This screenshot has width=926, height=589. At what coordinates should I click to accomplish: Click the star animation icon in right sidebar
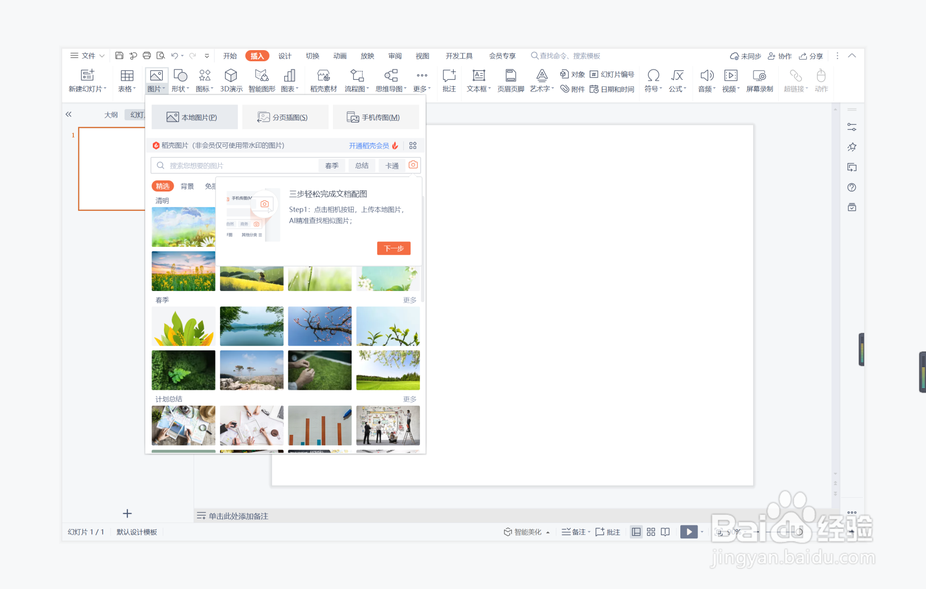coord(852,147)
